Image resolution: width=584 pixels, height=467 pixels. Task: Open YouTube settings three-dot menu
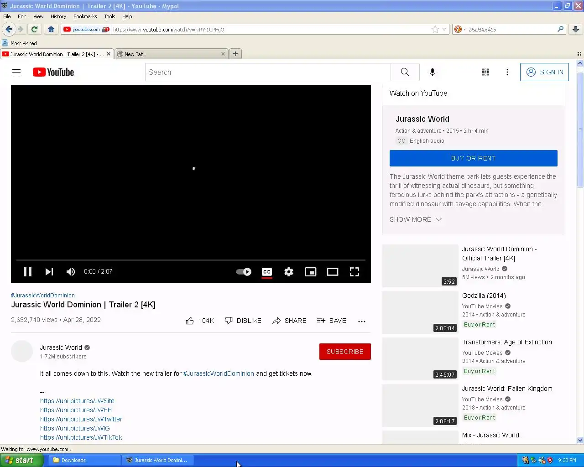pos(507,72)
